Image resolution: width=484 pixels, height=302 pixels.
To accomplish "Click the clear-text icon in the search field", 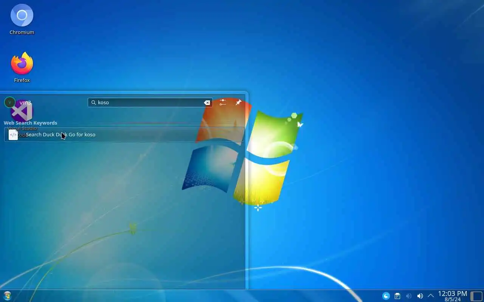I will tap(207, 103).
